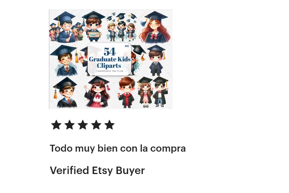Viewport: 289px width, 193px height.
Task: Select the fifth and last rating star
Action: point(109,125)
